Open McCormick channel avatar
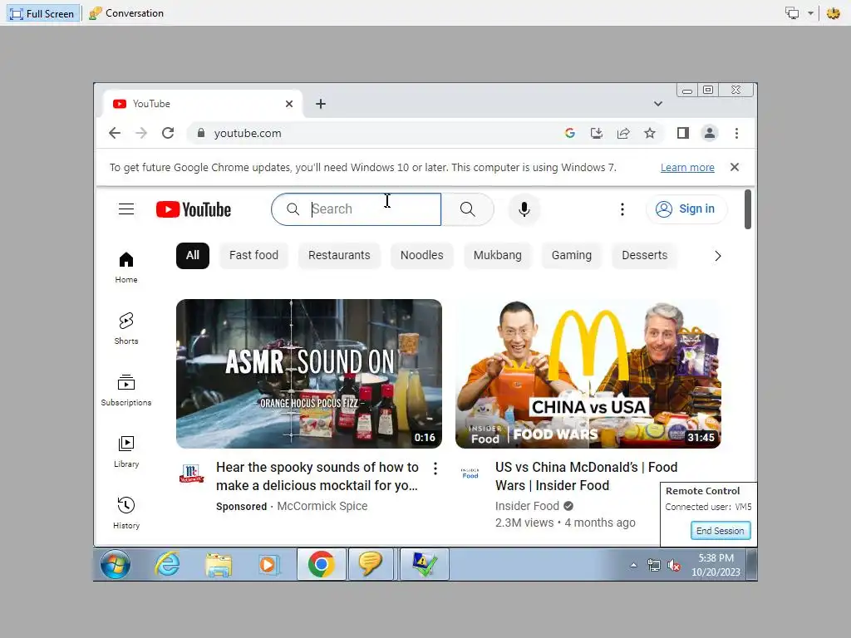 192,474
